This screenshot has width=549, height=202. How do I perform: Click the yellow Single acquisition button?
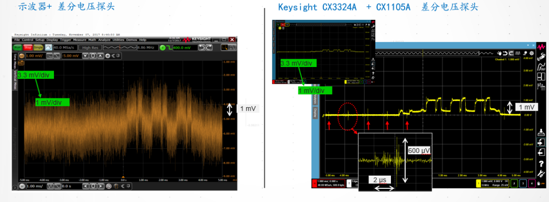pyautogui.click(x=39, y=48)
